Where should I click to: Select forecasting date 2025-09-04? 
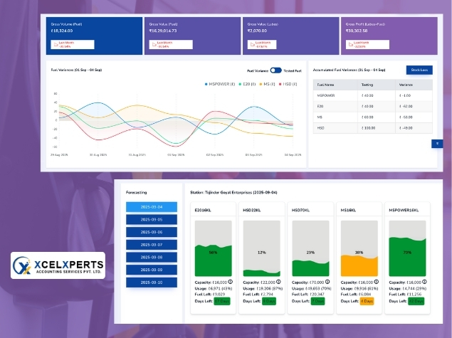(152, 207)
